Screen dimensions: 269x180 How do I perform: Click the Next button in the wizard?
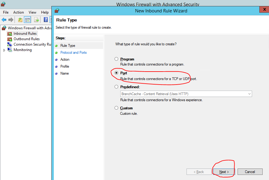[x=224, y=172]
